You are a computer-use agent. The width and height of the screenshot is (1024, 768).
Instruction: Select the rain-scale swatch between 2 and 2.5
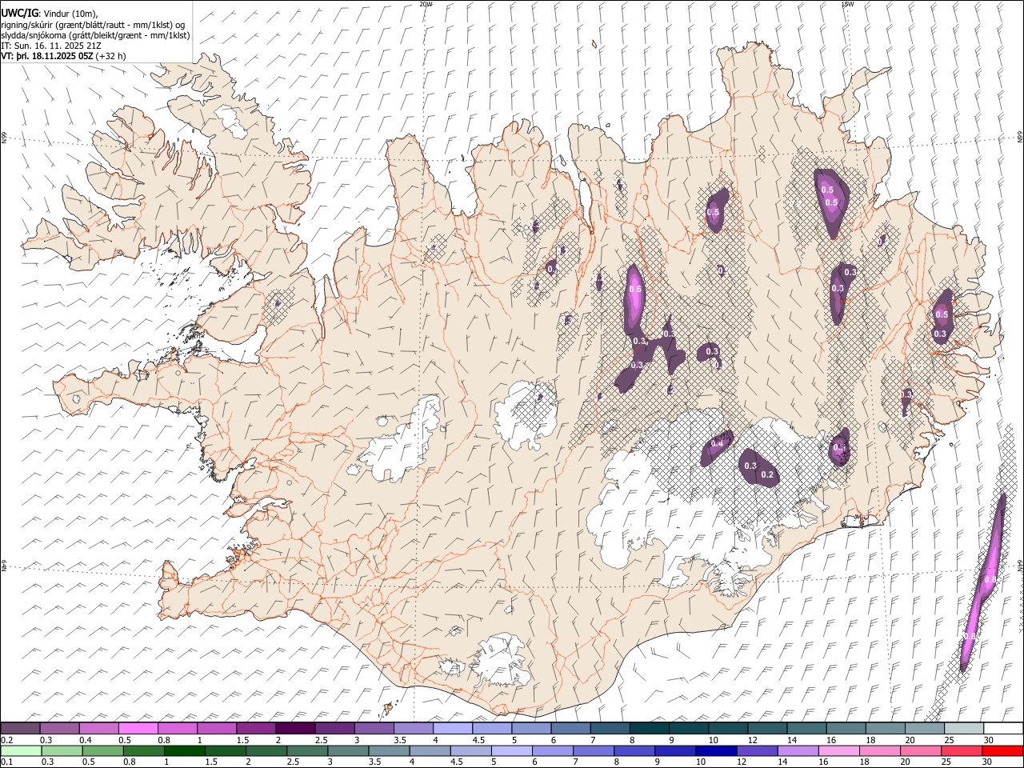click(x=266, y=750)
